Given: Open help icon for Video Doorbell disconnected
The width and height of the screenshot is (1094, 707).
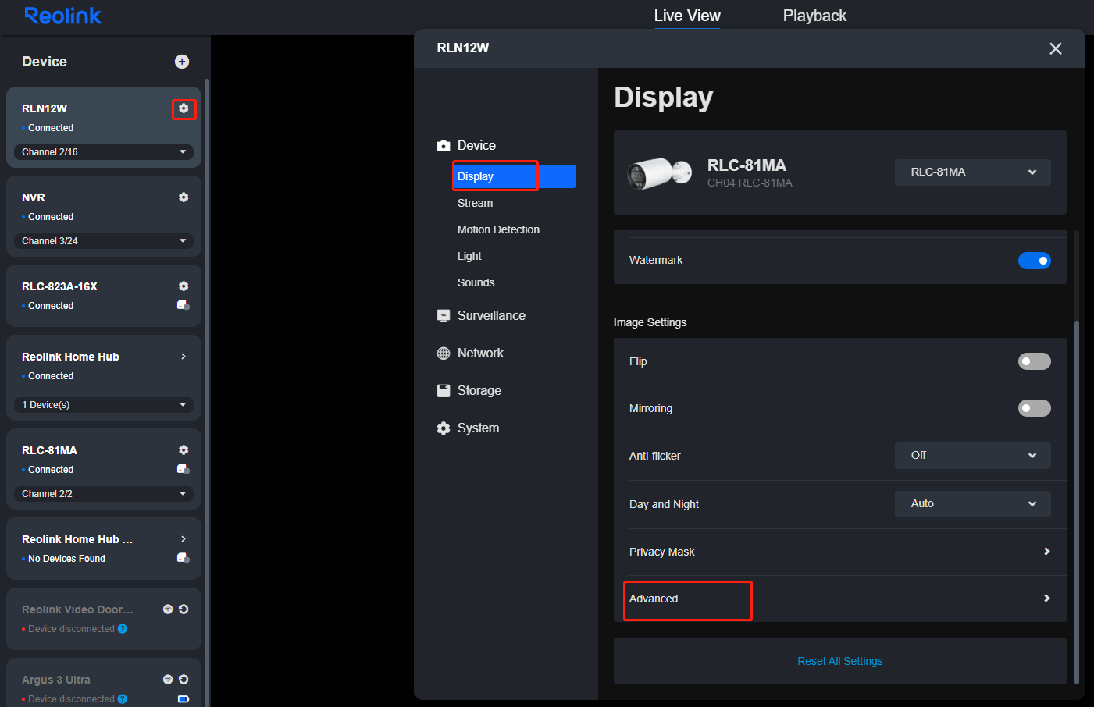Looking at the screenshot, I should [x=123, y=629].
